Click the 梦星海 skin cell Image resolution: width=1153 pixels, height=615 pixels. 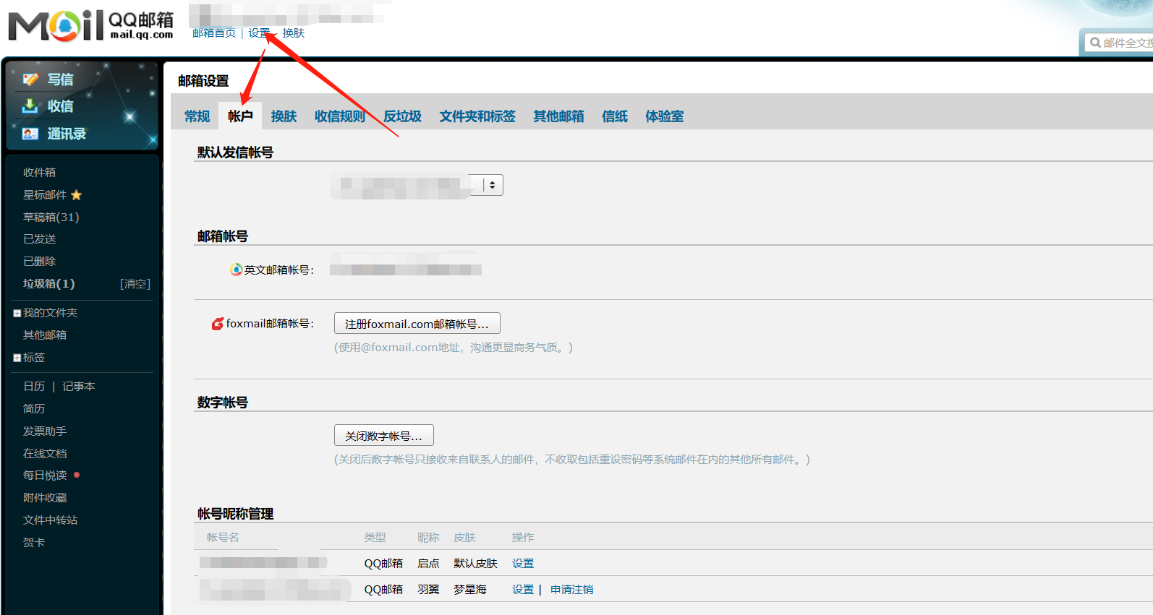click(470, 590)
